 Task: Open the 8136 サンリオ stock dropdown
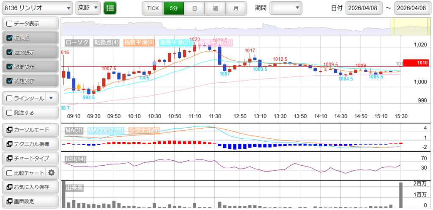(x=37, y=8)
